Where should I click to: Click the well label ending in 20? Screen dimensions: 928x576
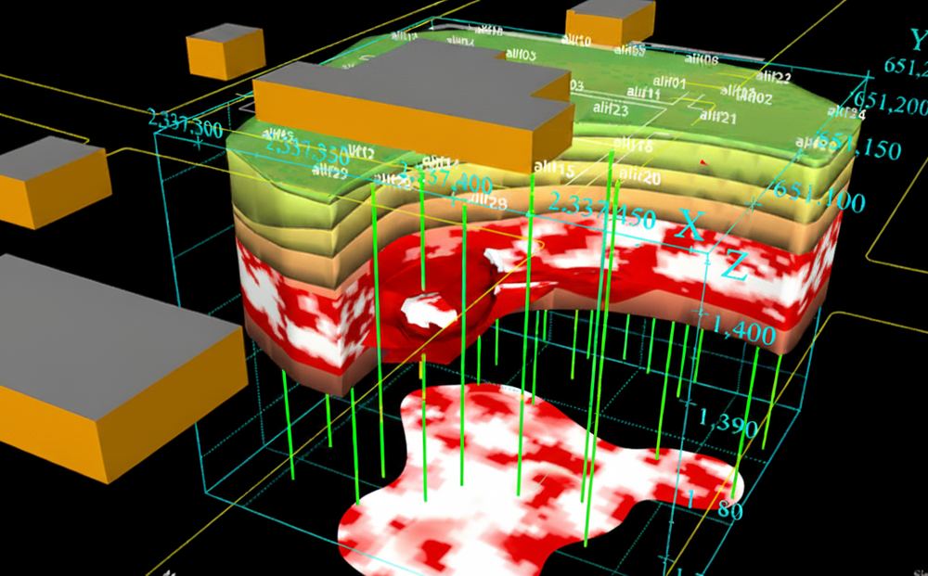pyautogui.click(x=639, y=175)
